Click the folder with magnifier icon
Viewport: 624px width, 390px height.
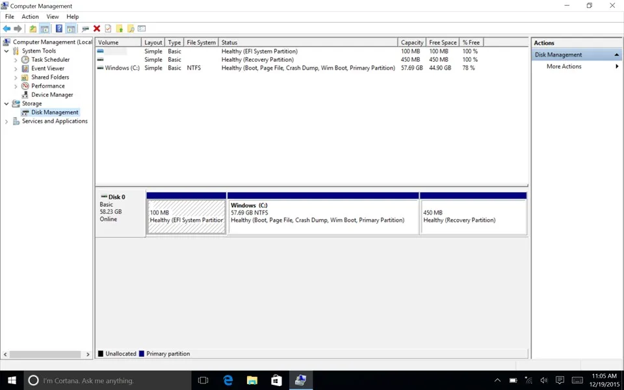131,29
